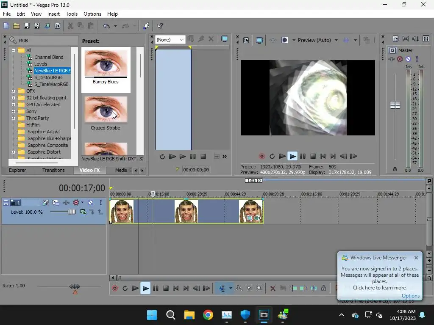Open Project Video Properties in the preview window

point(246,40)
